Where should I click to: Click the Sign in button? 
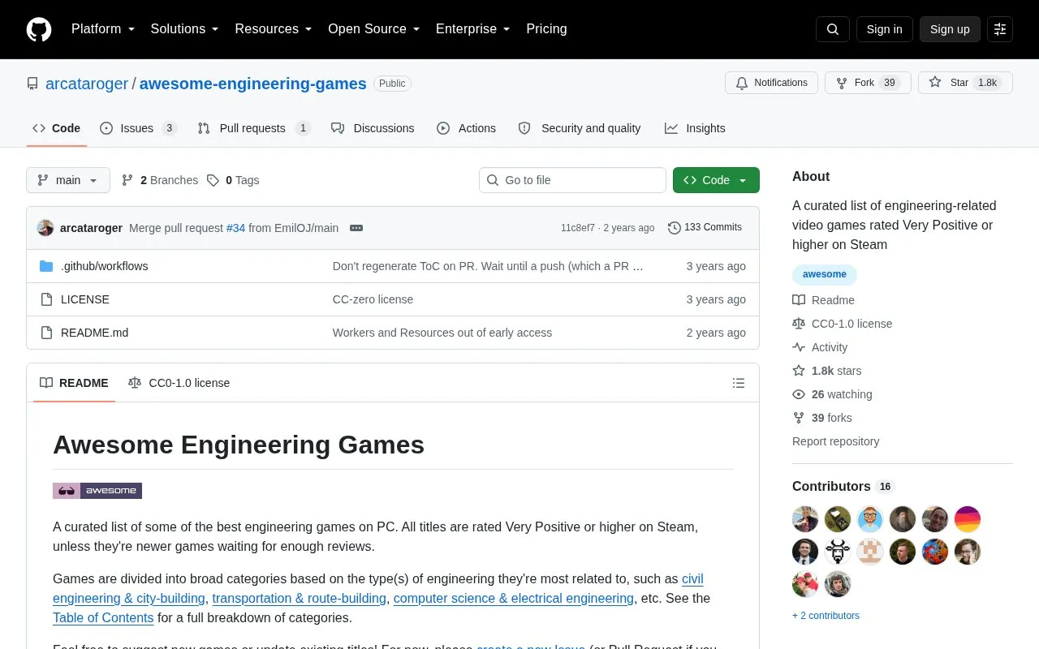[884, 29]
